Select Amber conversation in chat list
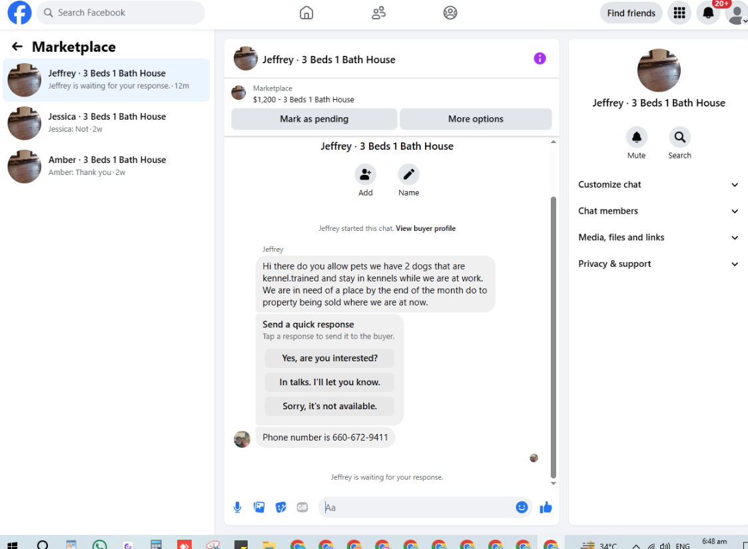Viewport: 748px width, 549px height. pyautogui.click(x=107, y=166)
